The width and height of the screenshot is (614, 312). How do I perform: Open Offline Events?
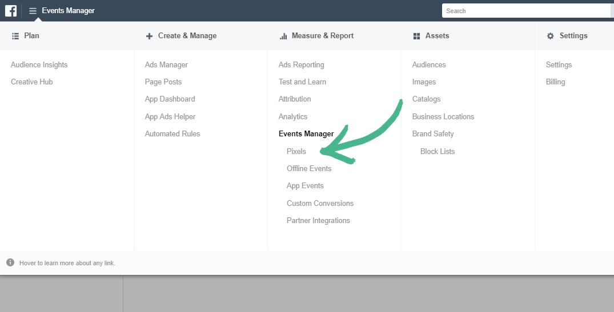[309, 168]
